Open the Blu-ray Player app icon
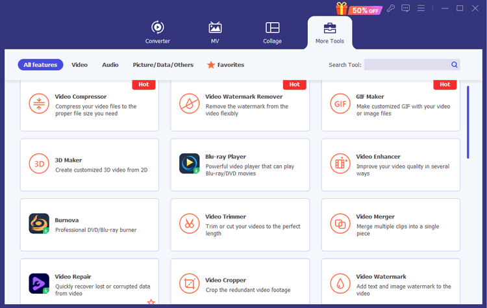487x308 pixels. (189, 164)
